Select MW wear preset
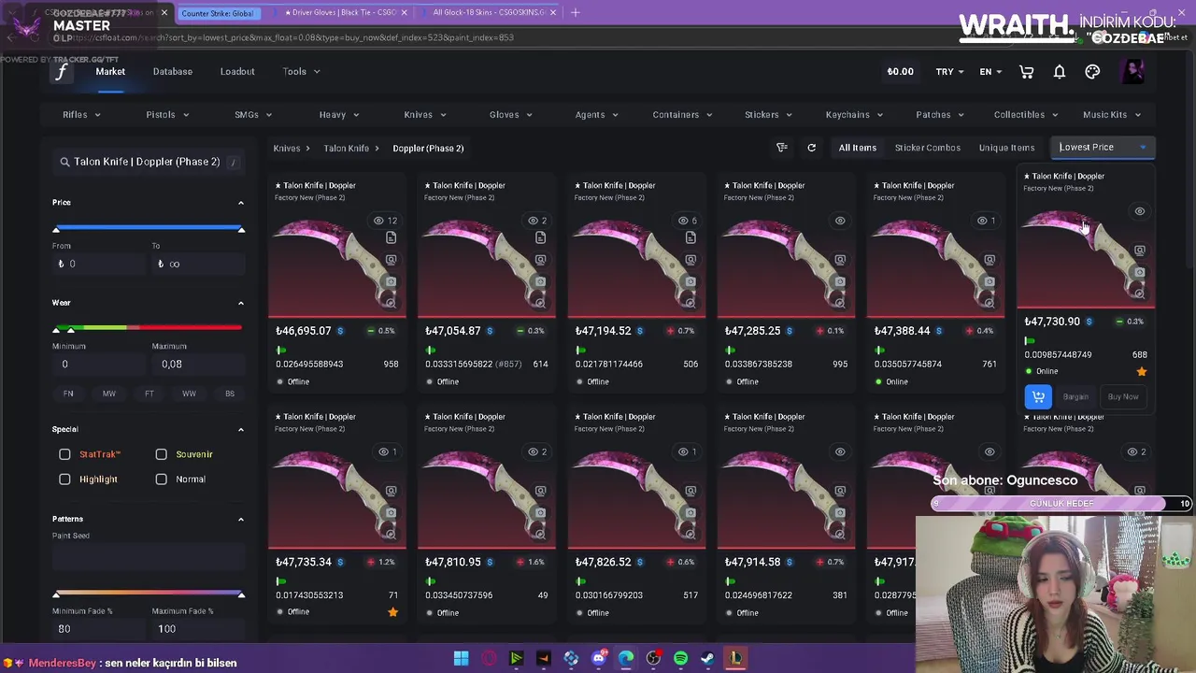Screen dimensions: 1196x673 [x=108, y=394]
